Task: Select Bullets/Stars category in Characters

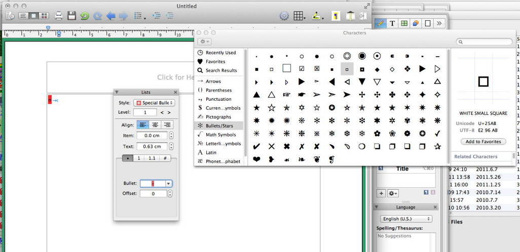Action: click(219, 125)
